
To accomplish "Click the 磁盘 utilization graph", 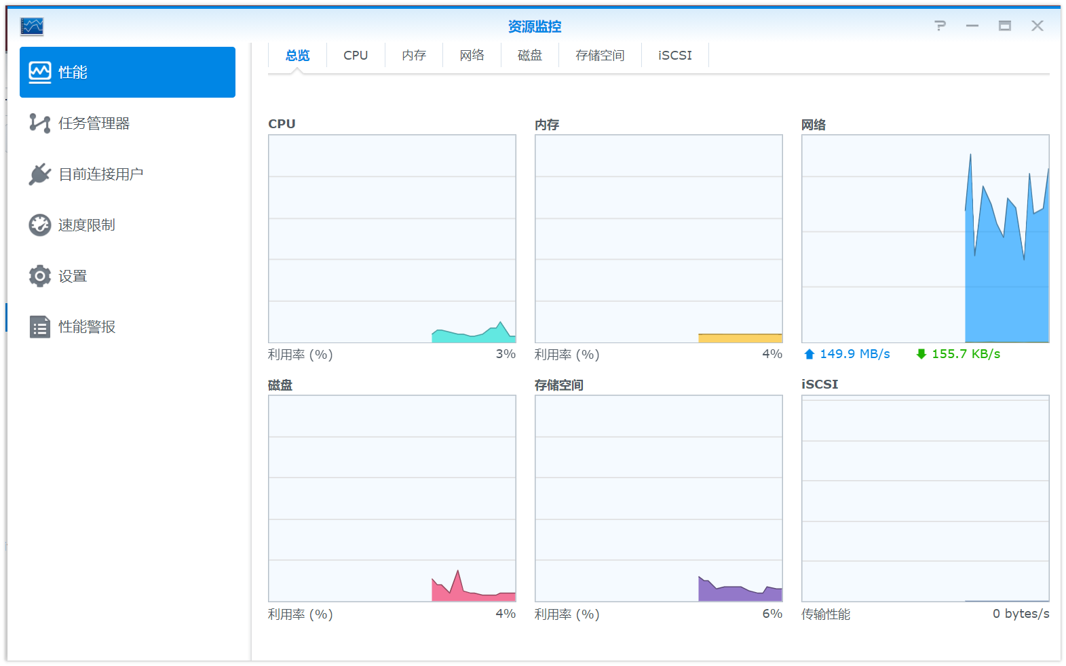I will pos(392,498).
